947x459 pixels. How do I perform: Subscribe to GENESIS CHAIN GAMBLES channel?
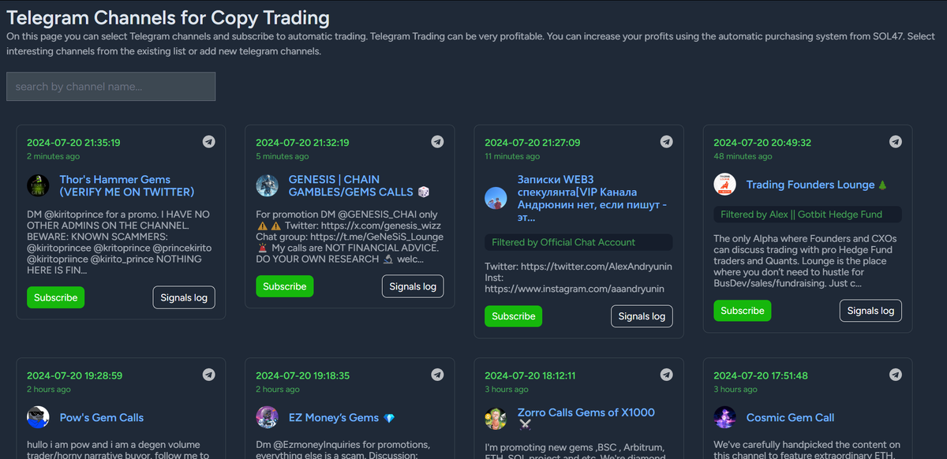(285, 286)
